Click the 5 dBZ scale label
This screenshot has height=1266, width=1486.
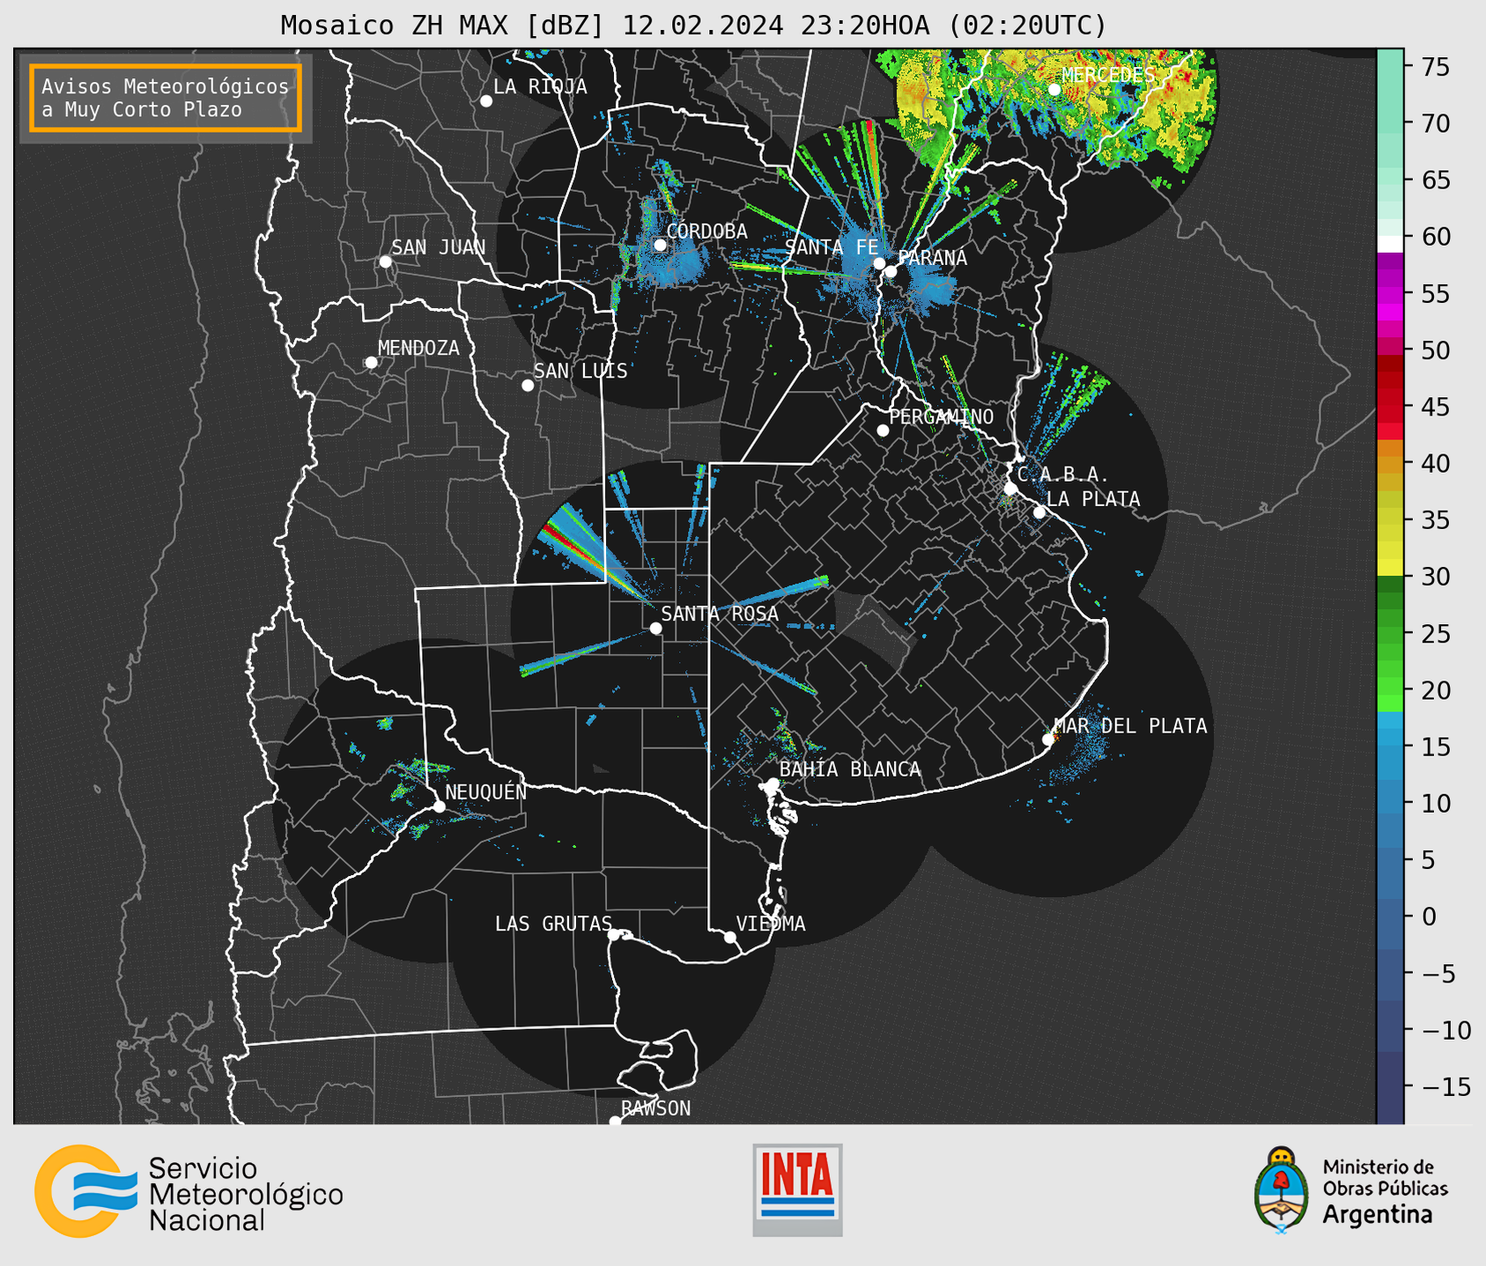tap(1428, 860)
